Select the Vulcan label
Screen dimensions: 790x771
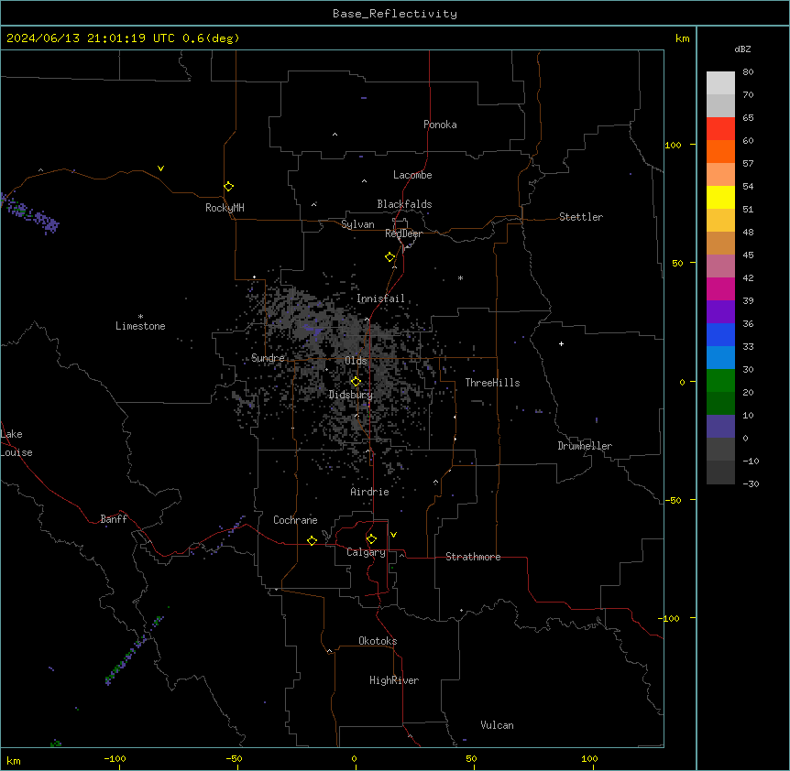click(497, 725)
